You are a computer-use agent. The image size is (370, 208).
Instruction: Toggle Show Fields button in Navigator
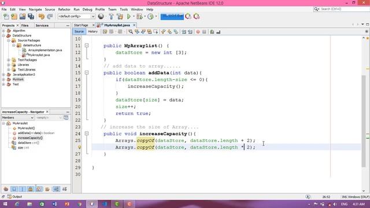coord(14,189)
